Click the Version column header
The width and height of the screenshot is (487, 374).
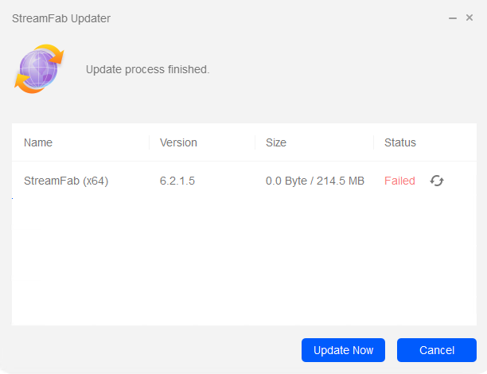pos(178,142)
